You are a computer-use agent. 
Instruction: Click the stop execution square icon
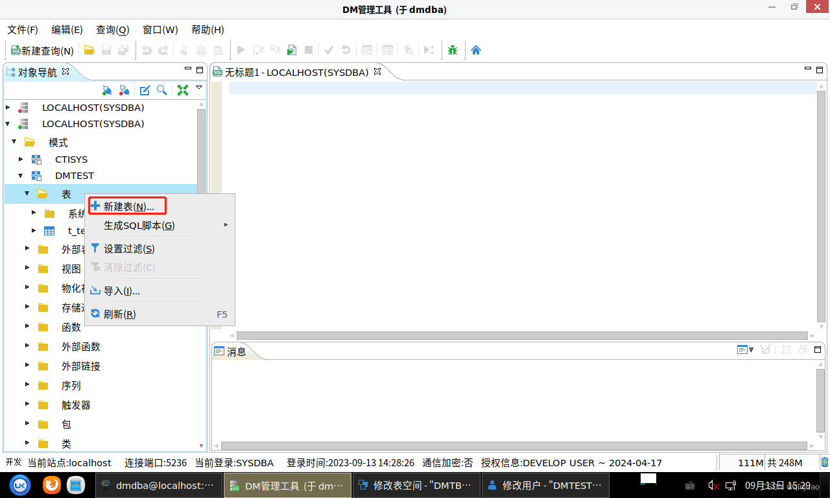tap(309, 50)
